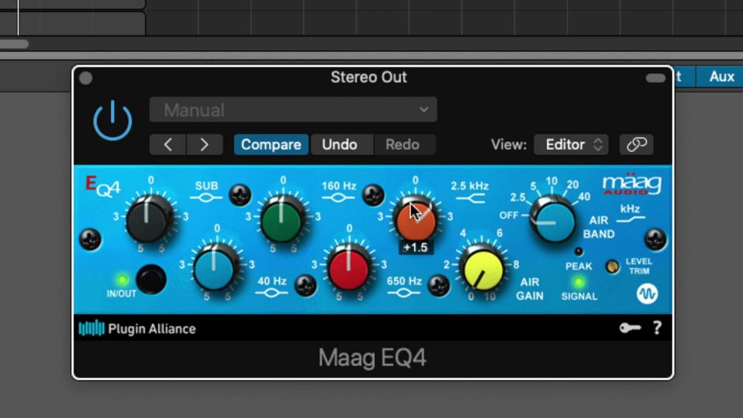Toggle the link chain icon

click(x=637, y=145)
